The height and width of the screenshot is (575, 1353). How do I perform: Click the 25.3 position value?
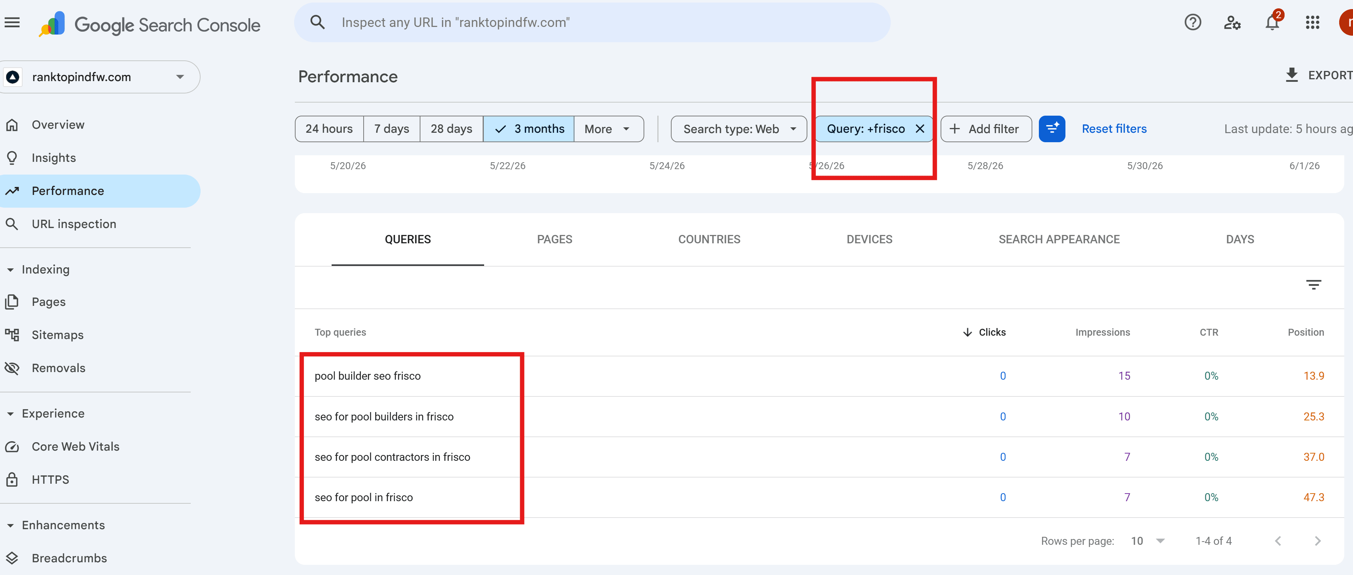tap(1314, 417)
